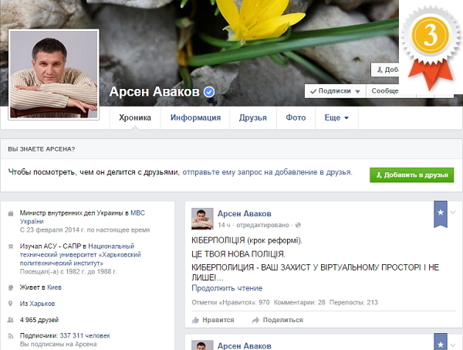
Task: Share the post with Поделиться button
Action: coord(277,320)
